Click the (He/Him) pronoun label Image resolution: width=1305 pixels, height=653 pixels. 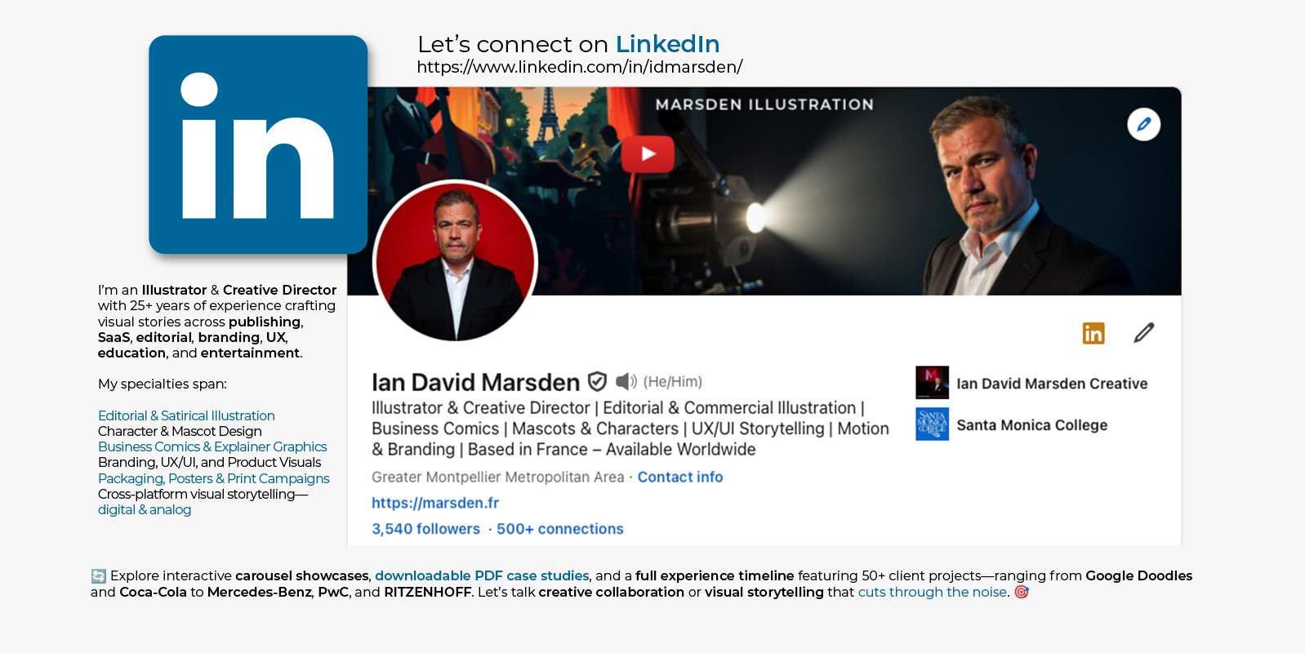pyautogui.click(x=673, y=381)
